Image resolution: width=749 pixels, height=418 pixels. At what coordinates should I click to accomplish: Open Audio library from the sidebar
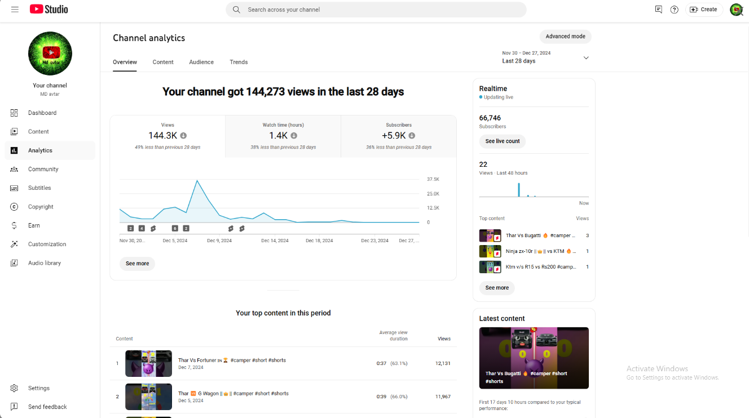(50, 263)
